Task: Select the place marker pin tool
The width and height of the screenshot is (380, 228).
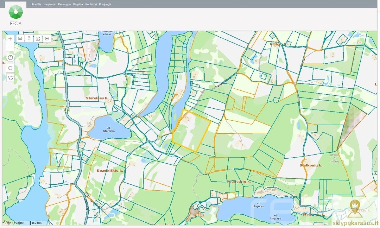Action: [29, 39]
